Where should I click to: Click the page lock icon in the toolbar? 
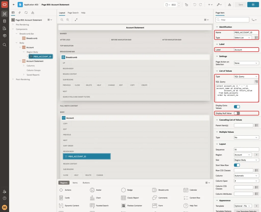pyautogui.click(x=186, y=5)
